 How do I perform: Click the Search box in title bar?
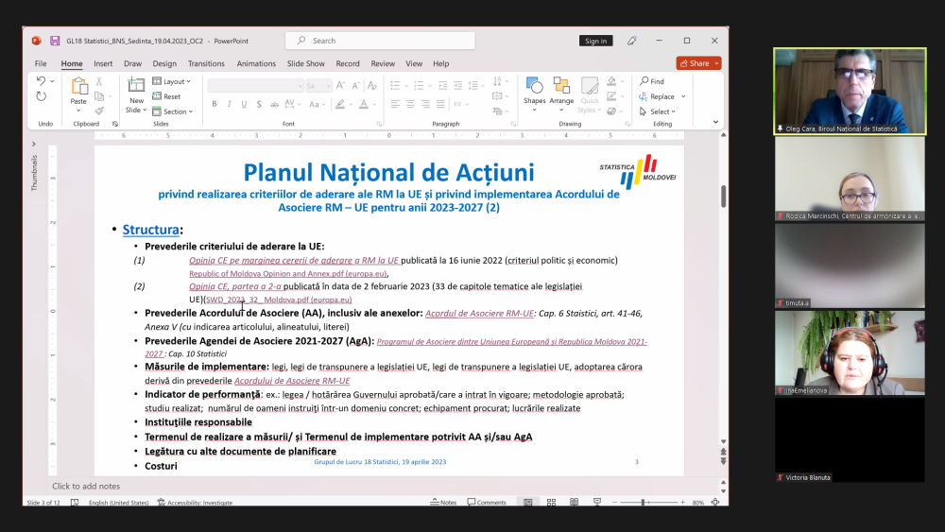380,41
